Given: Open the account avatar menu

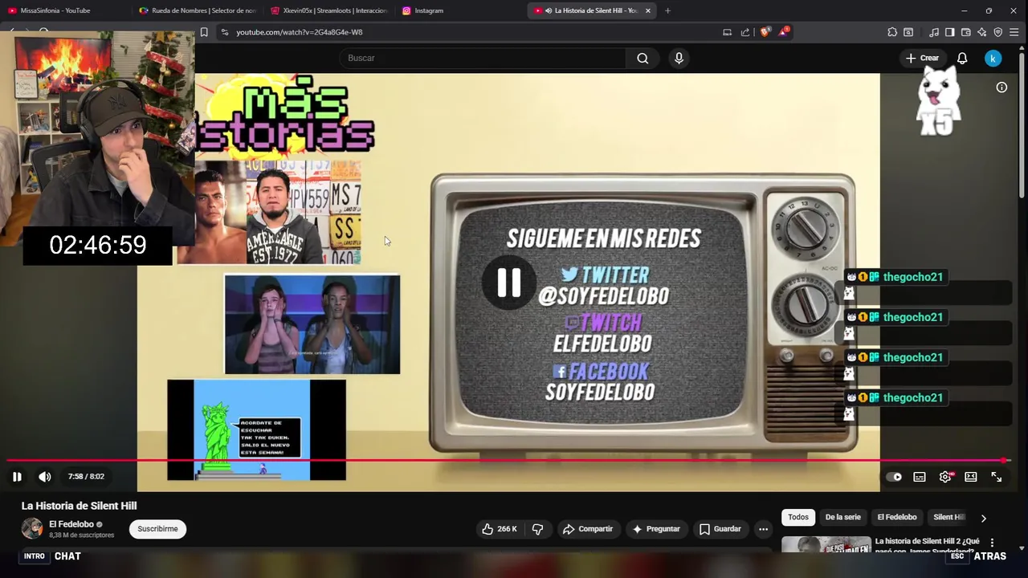Looking at the screenshot, I should tap(993, 58).
